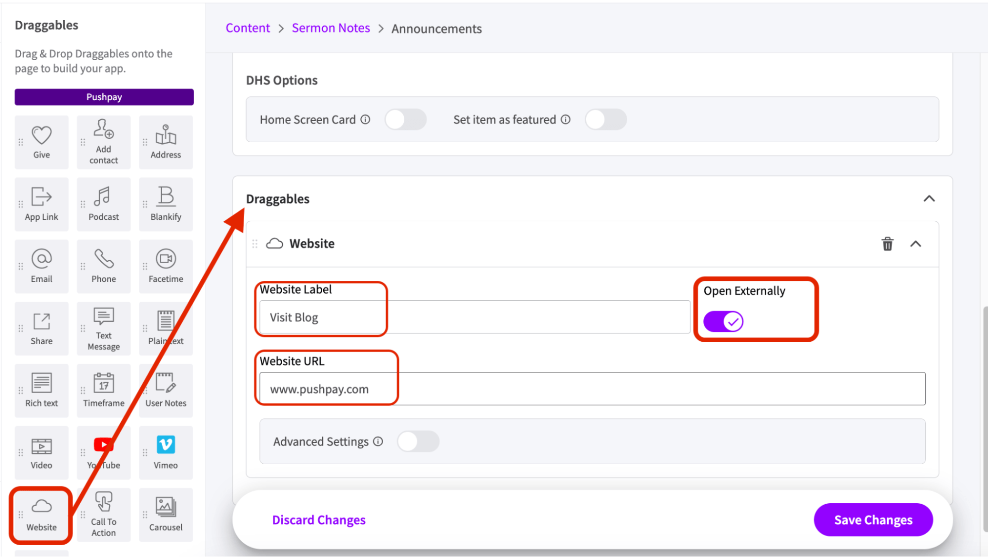Toggle Advanced Settings on

[418, 441]
